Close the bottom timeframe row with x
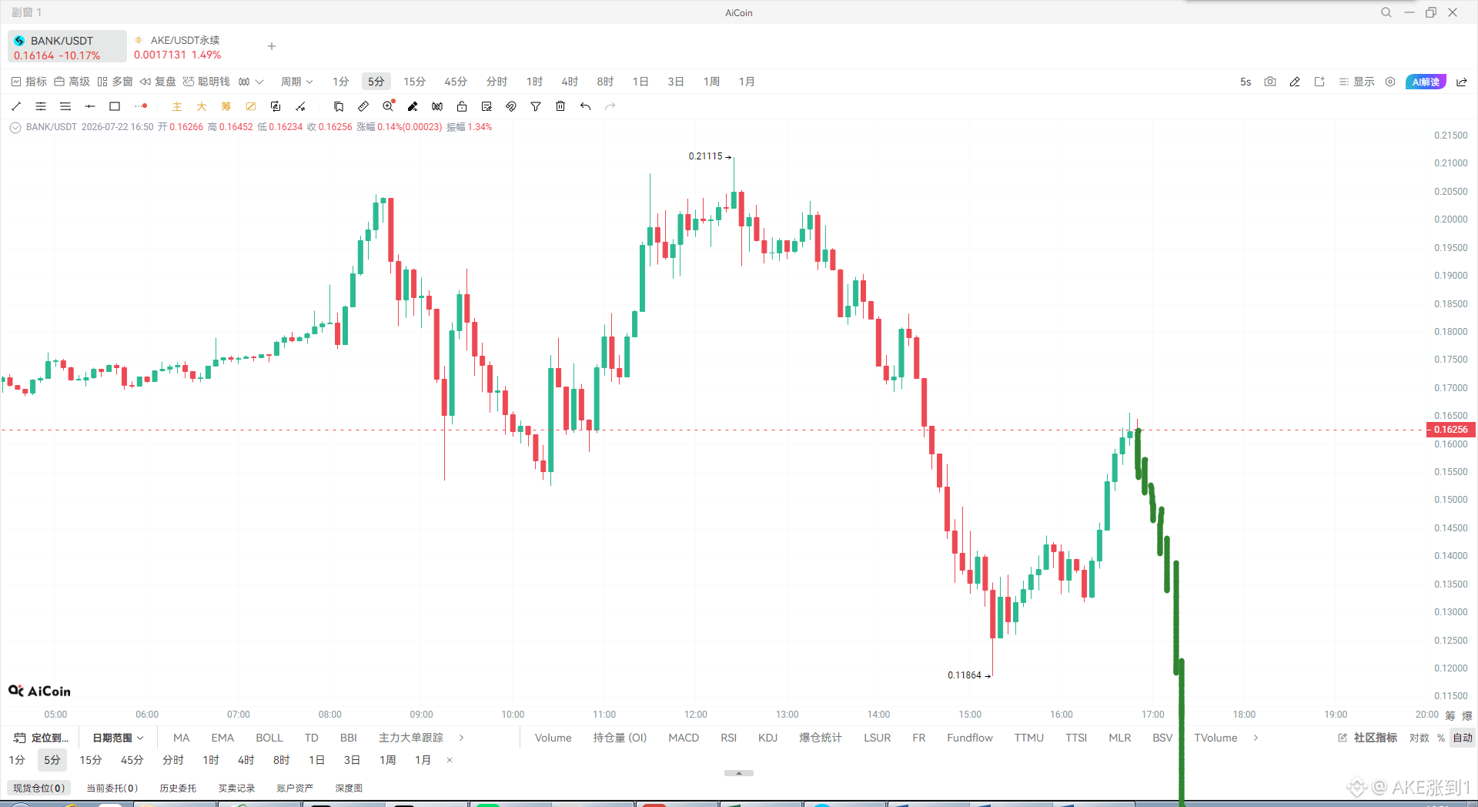This screenshot has width=1478, height=807. tap(450, 760)
